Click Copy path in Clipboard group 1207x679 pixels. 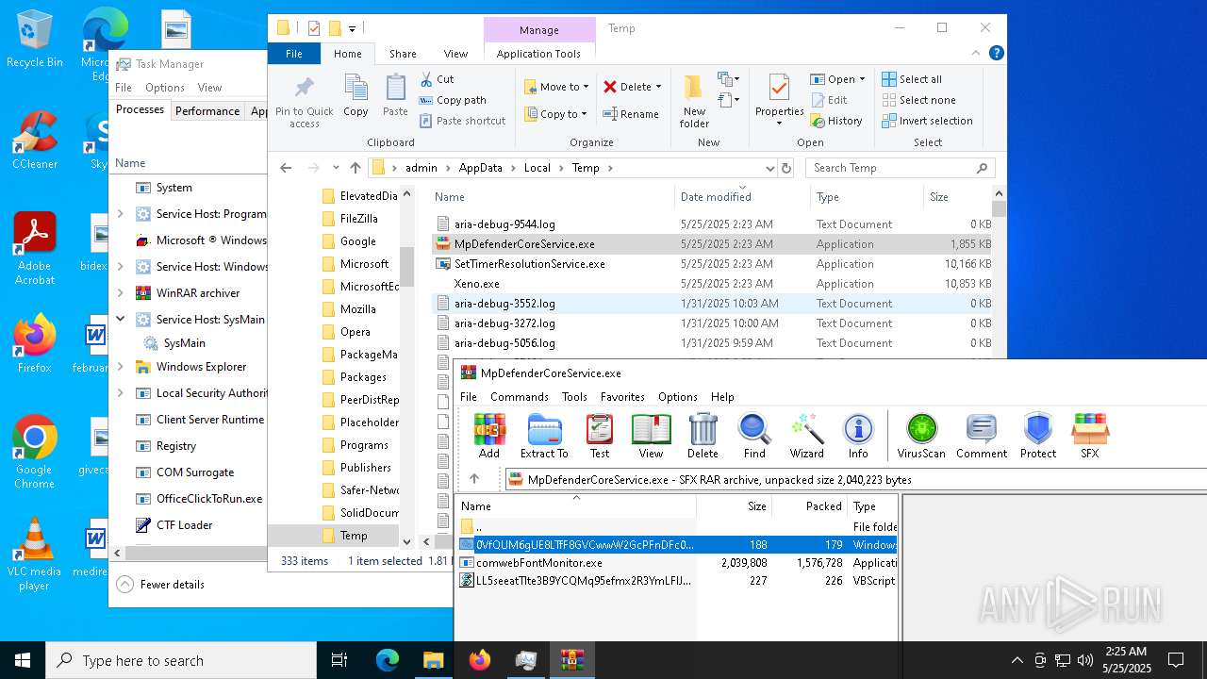453,100
